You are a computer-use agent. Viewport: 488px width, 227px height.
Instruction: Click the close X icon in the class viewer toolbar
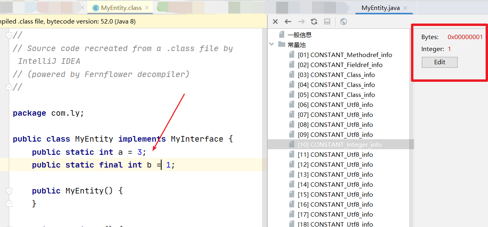275,22
